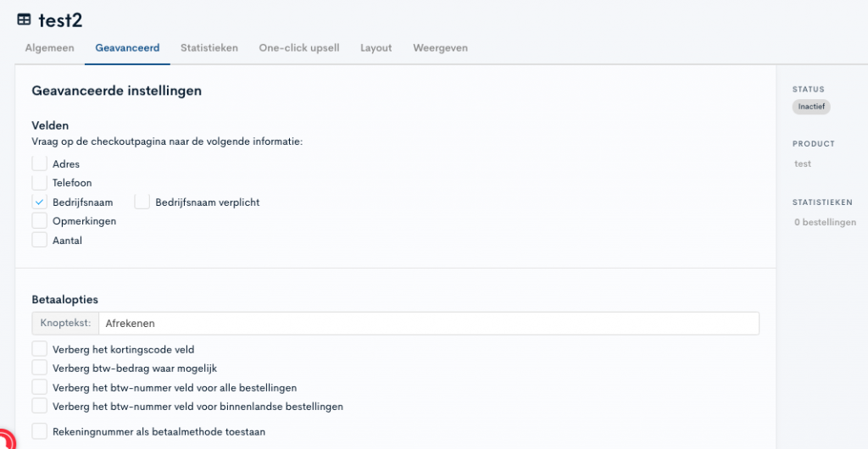Enable Rekeningnummer als betaalmethode toestaan
The image size is (868, 449).
click(40, 430)
